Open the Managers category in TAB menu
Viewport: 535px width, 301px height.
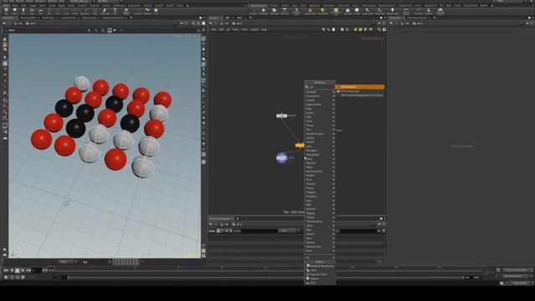[x=319, y=150]
